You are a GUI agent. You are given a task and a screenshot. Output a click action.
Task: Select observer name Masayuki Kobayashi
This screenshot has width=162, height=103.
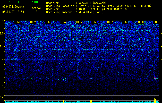click(92, 3)
